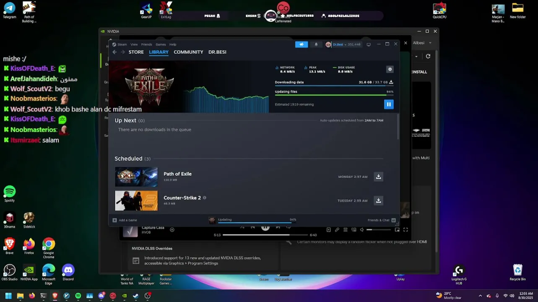The width and height of the screenshot is (538, 302).
Task: Mute music player speaker icon
Action: (x=362, y=230)
